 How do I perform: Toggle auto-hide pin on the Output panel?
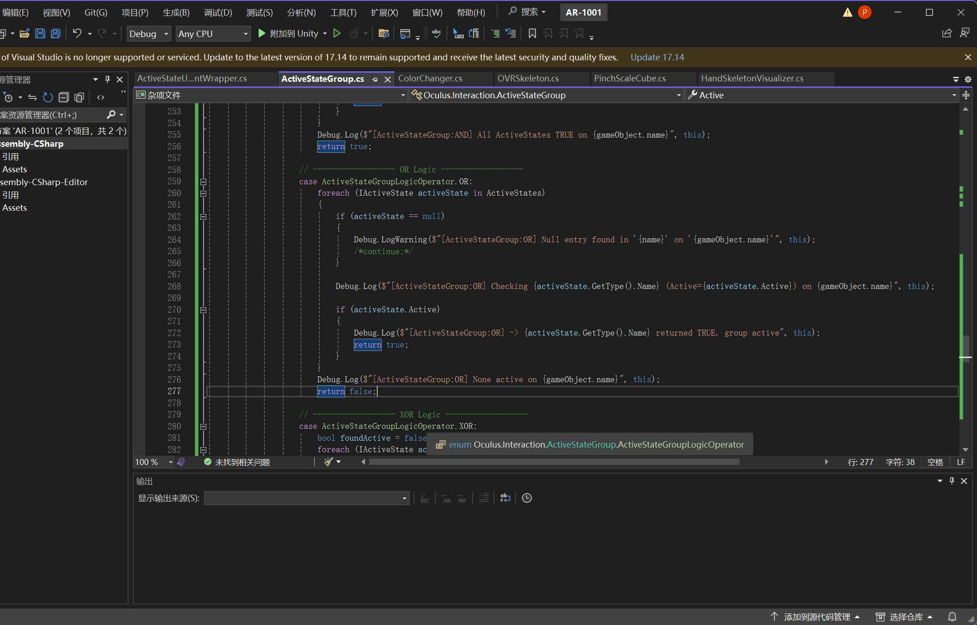(x=951, y=481)
